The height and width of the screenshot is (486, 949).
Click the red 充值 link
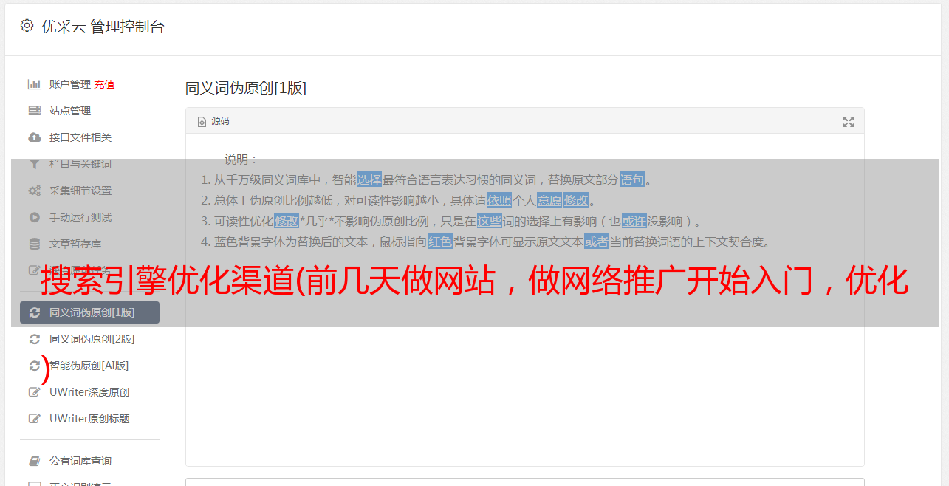point(104,84)
